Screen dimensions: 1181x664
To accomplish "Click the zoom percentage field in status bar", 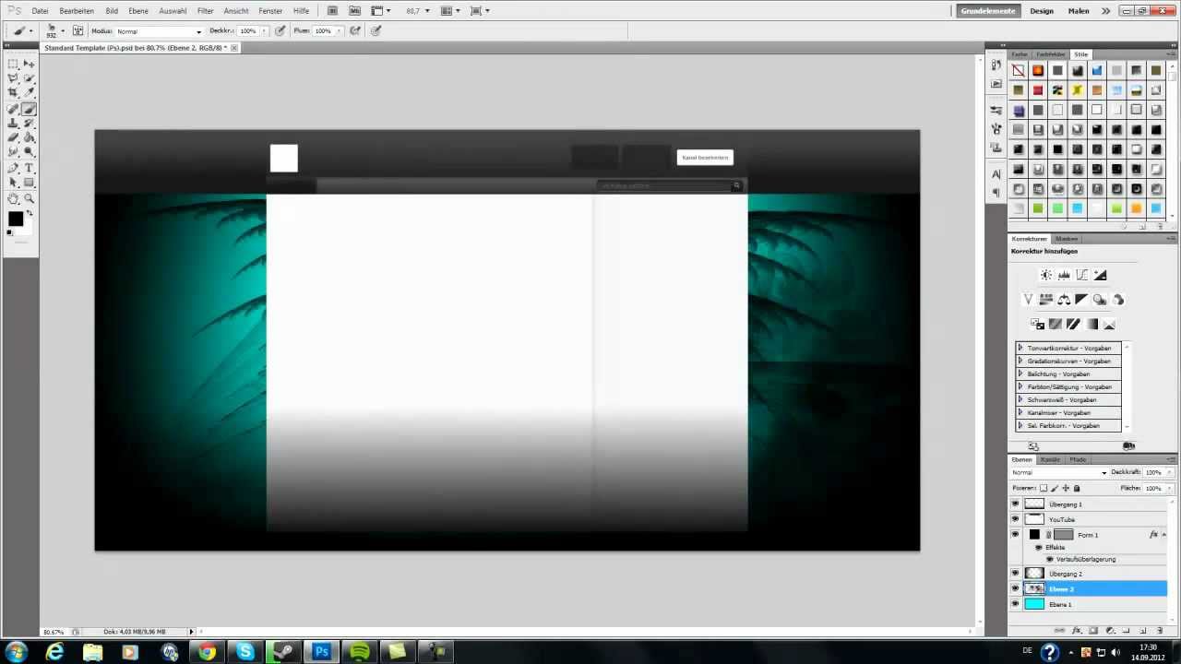I will tap(54, 632).
